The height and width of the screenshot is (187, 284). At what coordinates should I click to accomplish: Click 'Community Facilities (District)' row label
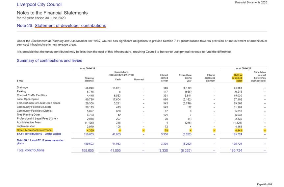35,111
